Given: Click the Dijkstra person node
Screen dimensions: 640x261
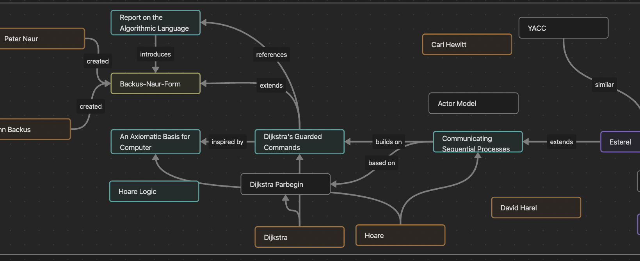Looking at the screenshot, I should click(299, 237).
